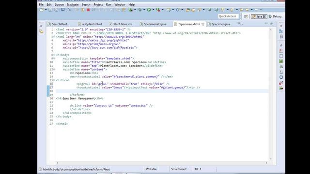Image resolution: width=310 pixels, height=174 pixels.
Task: Open the Project menu
Action: 98,4
